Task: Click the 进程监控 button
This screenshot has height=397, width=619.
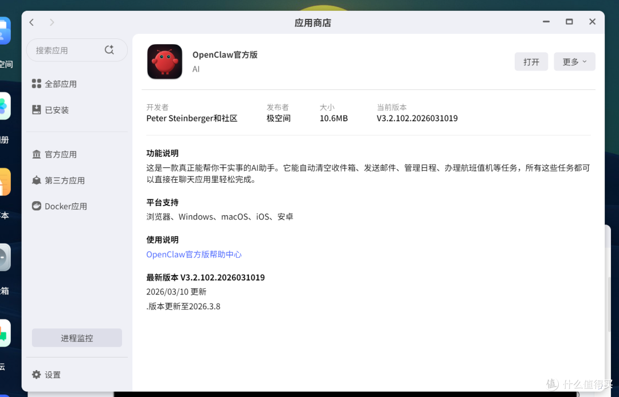Action: point(77,338)
